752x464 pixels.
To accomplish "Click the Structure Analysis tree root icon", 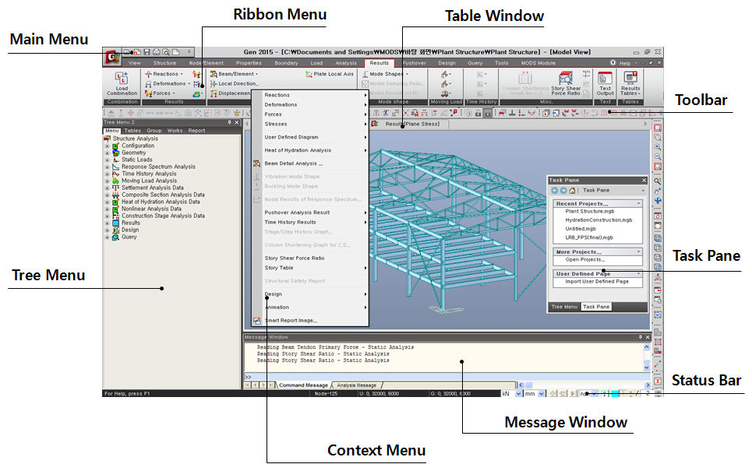I will coord(108,139).
